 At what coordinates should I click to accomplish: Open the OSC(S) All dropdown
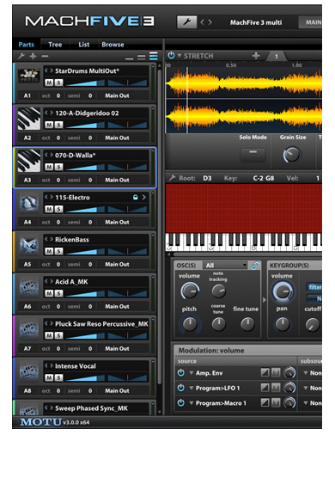[225, 266]
